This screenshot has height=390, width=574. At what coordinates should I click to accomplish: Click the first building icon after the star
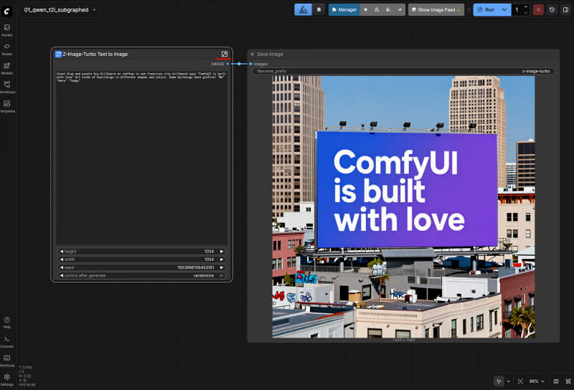tap(377, 10)
